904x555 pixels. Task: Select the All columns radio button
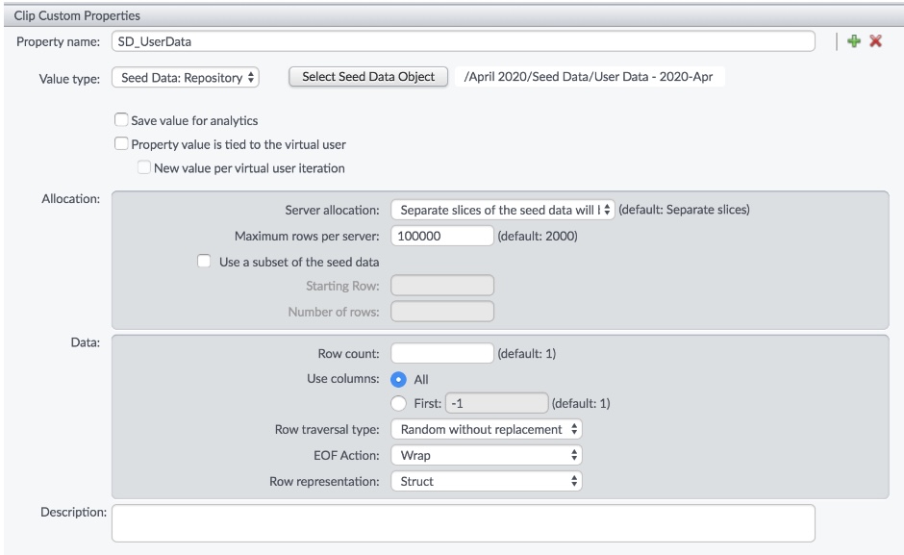tap(399, 379)
